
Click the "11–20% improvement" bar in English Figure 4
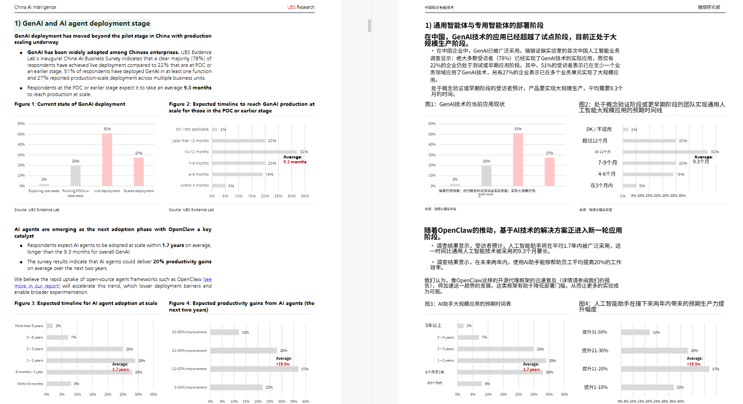(254, 369)
